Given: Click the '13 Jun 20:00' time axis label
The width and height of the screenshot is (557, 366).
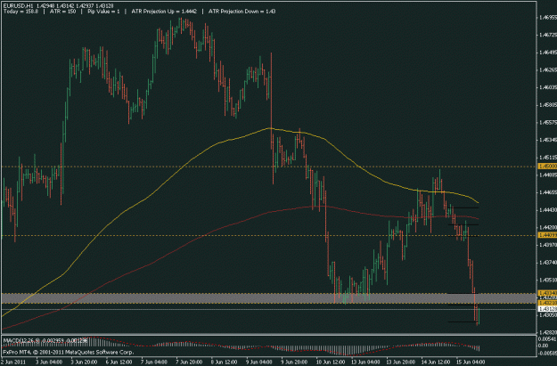Looking at the screenshot, I should (x=400, y=362).
